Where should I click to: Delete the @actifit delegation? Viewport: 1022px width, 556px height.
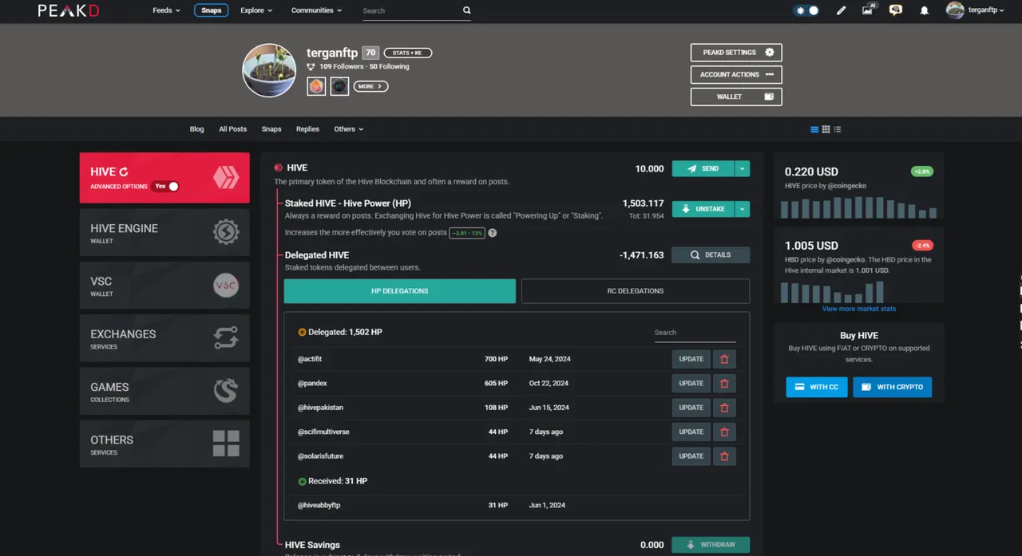pos(724,359)
